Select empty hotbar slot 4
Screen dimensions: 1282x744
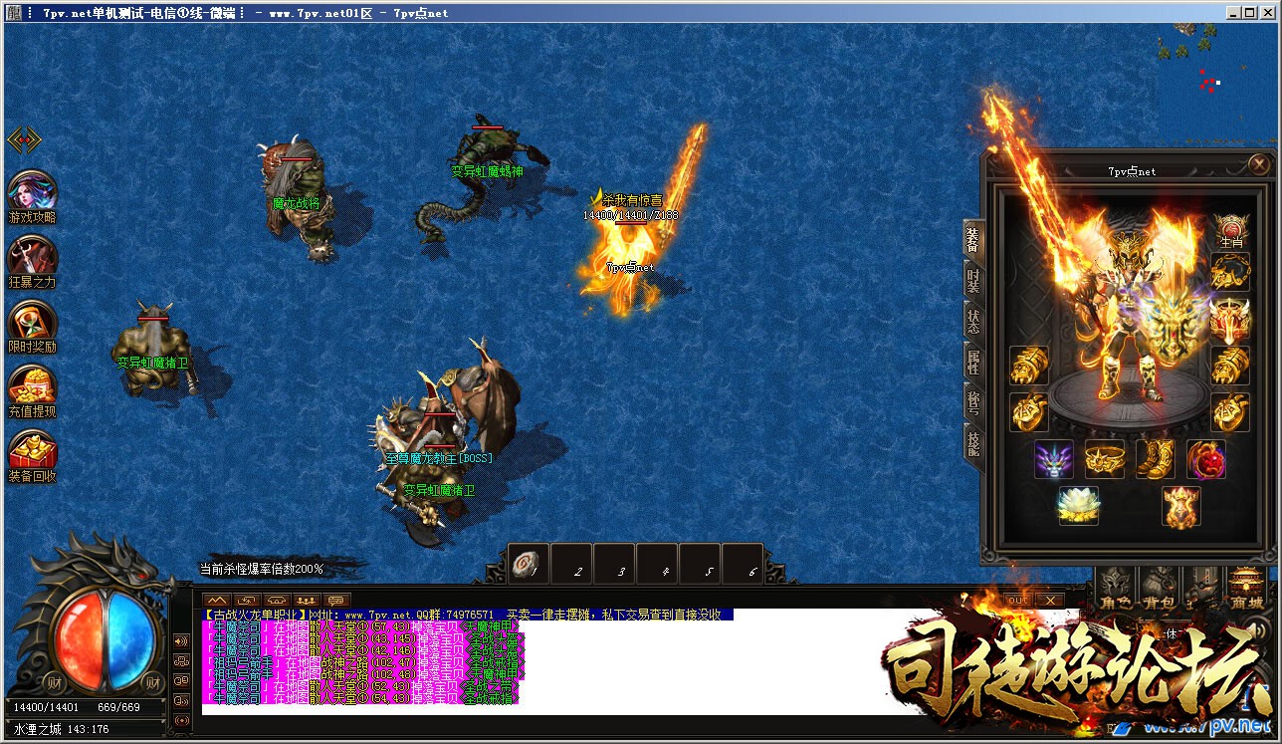pos(659,565)
